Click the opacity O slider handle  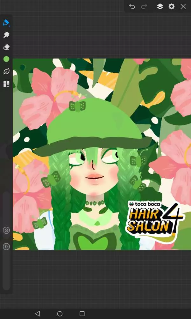(x=6, y=247)
